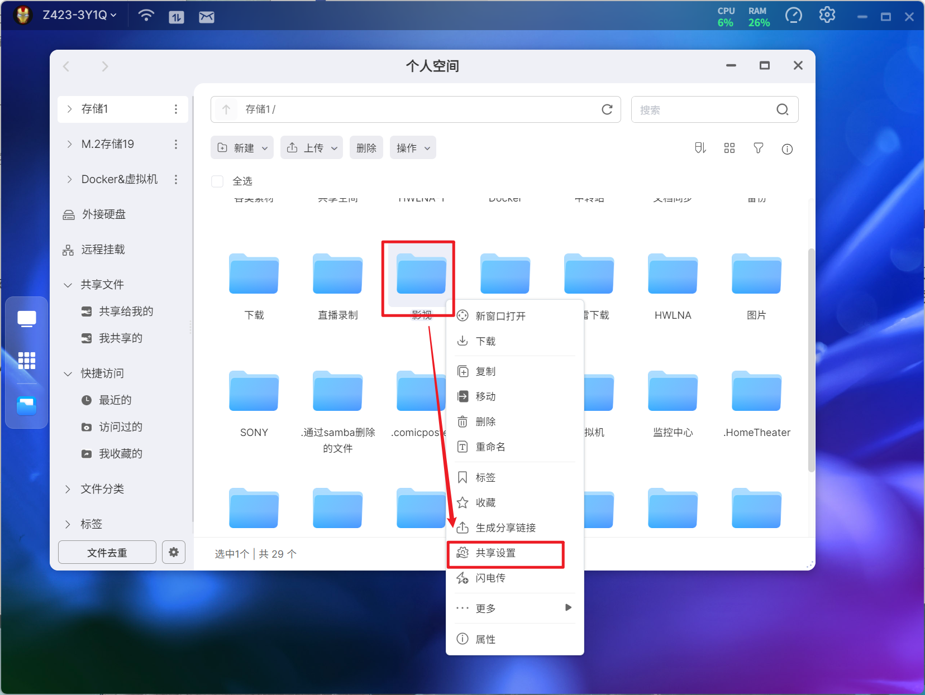Go back with the left navigation arrow
Image resolution: width=925 pixels, height=695 pixels.
66,66
